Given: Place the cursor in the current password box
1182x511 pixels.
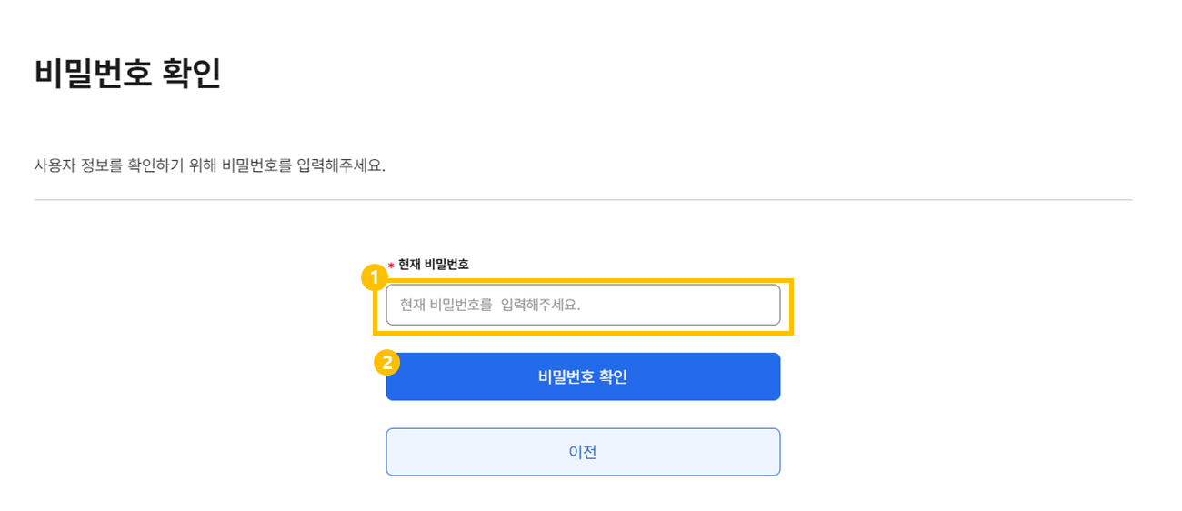Looking at the screenshot, I should point(583,305).
